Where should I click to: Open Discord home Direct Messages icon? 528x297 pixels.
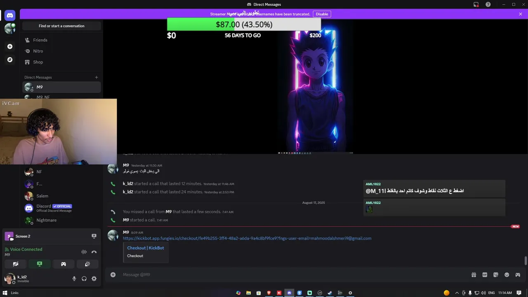[x=10, y=16]
